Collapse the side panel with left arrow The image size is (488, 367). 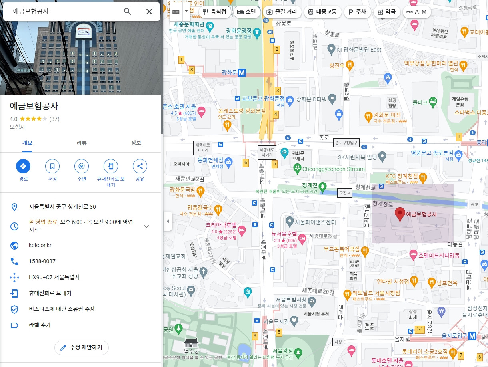[167, 220]
